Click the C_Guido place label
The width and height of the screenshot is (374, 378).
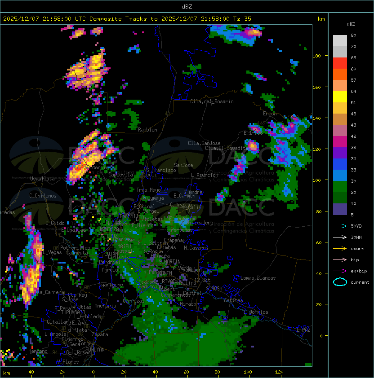click(x=55, y=223)
